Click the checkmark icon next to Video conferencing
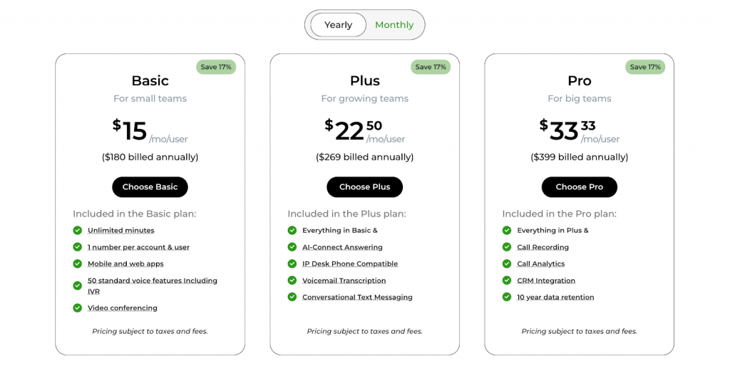This screenshot has width=730, height=371. (x=78, y=308)
